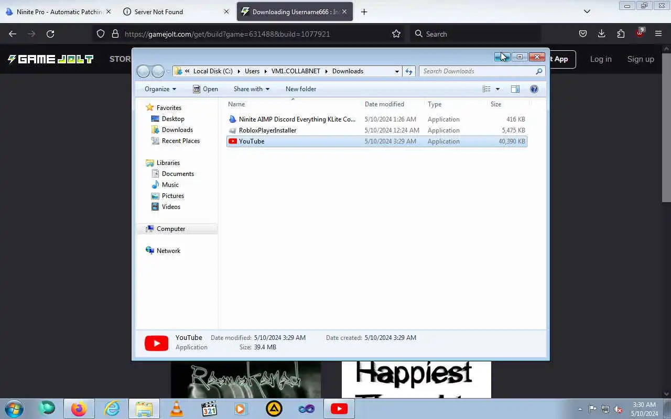This screenshot has height=419, width=671.
Task: Refresh the Downloads folder view
Action: (409, 71)
